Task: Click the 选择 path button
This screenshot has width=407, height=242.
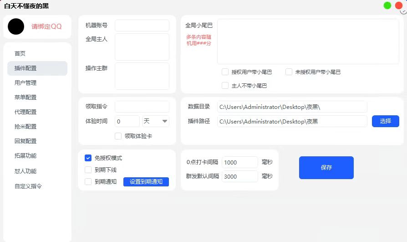Action: [x=385, y=121]
